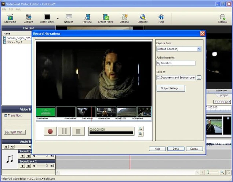Click the lower zoom magnifier in dialog
The width and height of the screenshot is (233, 182).
point(141,134)
